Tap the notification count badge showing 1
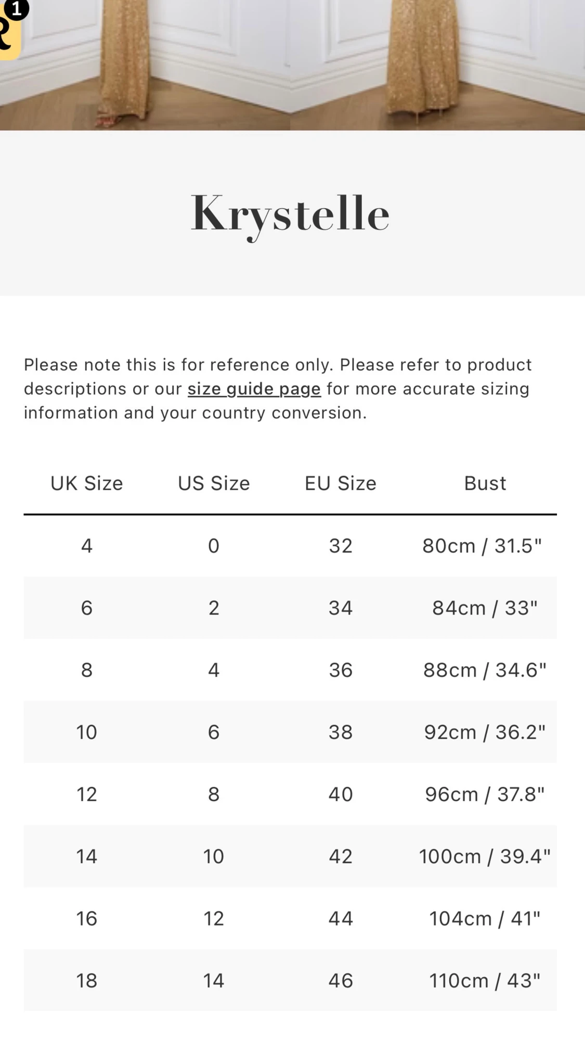585x1040 pixels. (17, 9)
